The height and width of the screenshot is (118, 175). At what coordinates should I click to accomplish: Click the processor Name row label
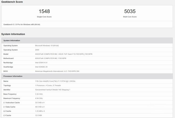(6, 81)
